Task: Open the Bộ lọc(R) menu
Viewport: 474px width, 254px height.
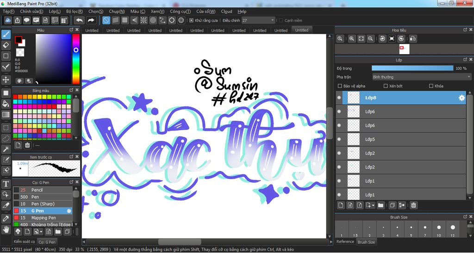Action: pyautogui.click(x=75, y=12)
